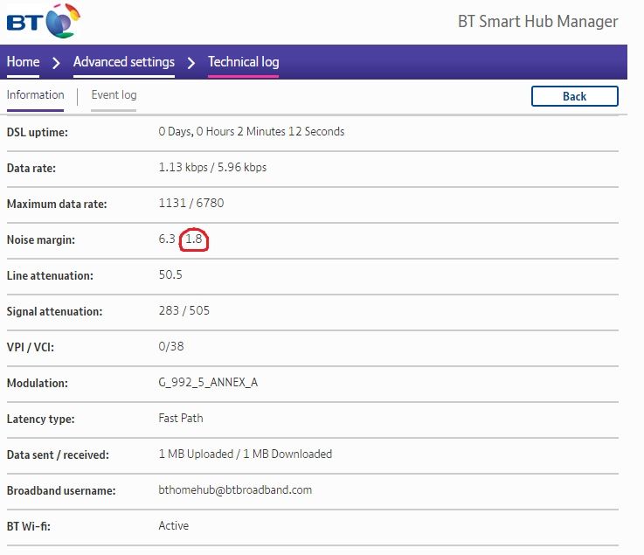644x555 pixels.
Task: Click the BT Wi-fi label
Action: pyautogui.click(x=28, y=526)
